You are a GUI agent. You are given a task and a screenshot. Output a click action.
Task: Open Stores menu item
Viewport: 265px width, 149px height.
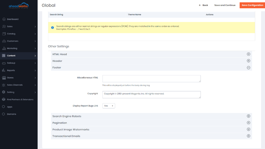19,78
